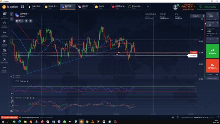Open chart type candles selector icon
This screenshot has width=220, height=124.
pos(12,93)
